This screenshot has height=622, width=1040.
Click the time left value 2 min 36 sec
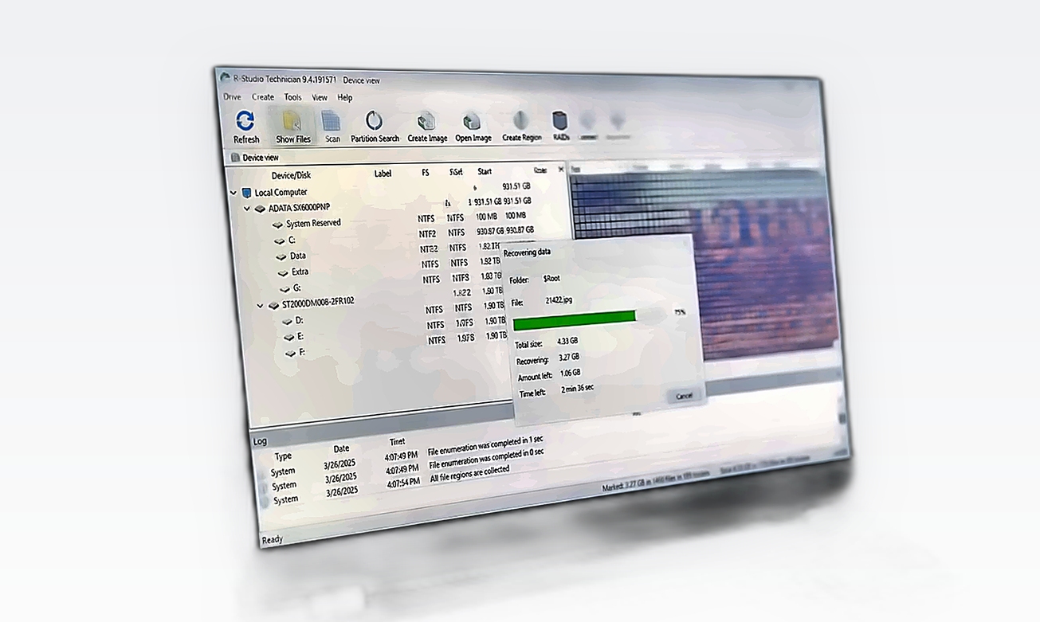point(578,389)
